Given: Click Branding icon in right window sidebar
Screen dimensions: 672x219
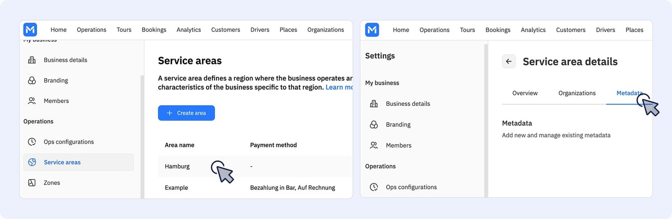Looking at the screenshot, I should click(374, 125).
